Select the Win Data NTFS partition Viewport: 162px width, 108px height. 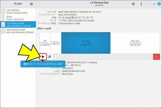pos(86,43)
